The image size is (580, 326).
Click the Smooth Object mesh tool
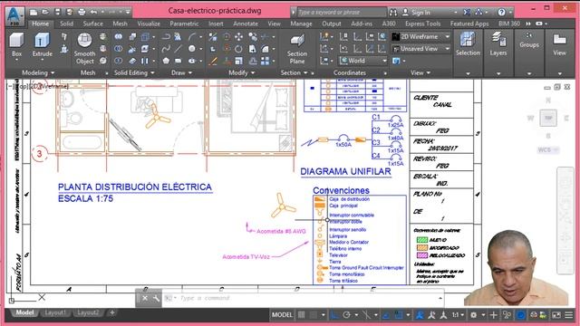point(84,48)
